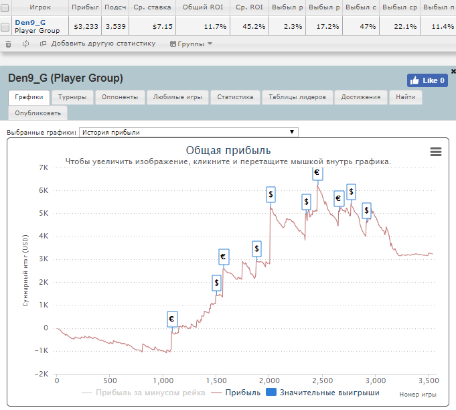
Task: Click dollar win marker near game 2,770
Action: pos(351,192)
